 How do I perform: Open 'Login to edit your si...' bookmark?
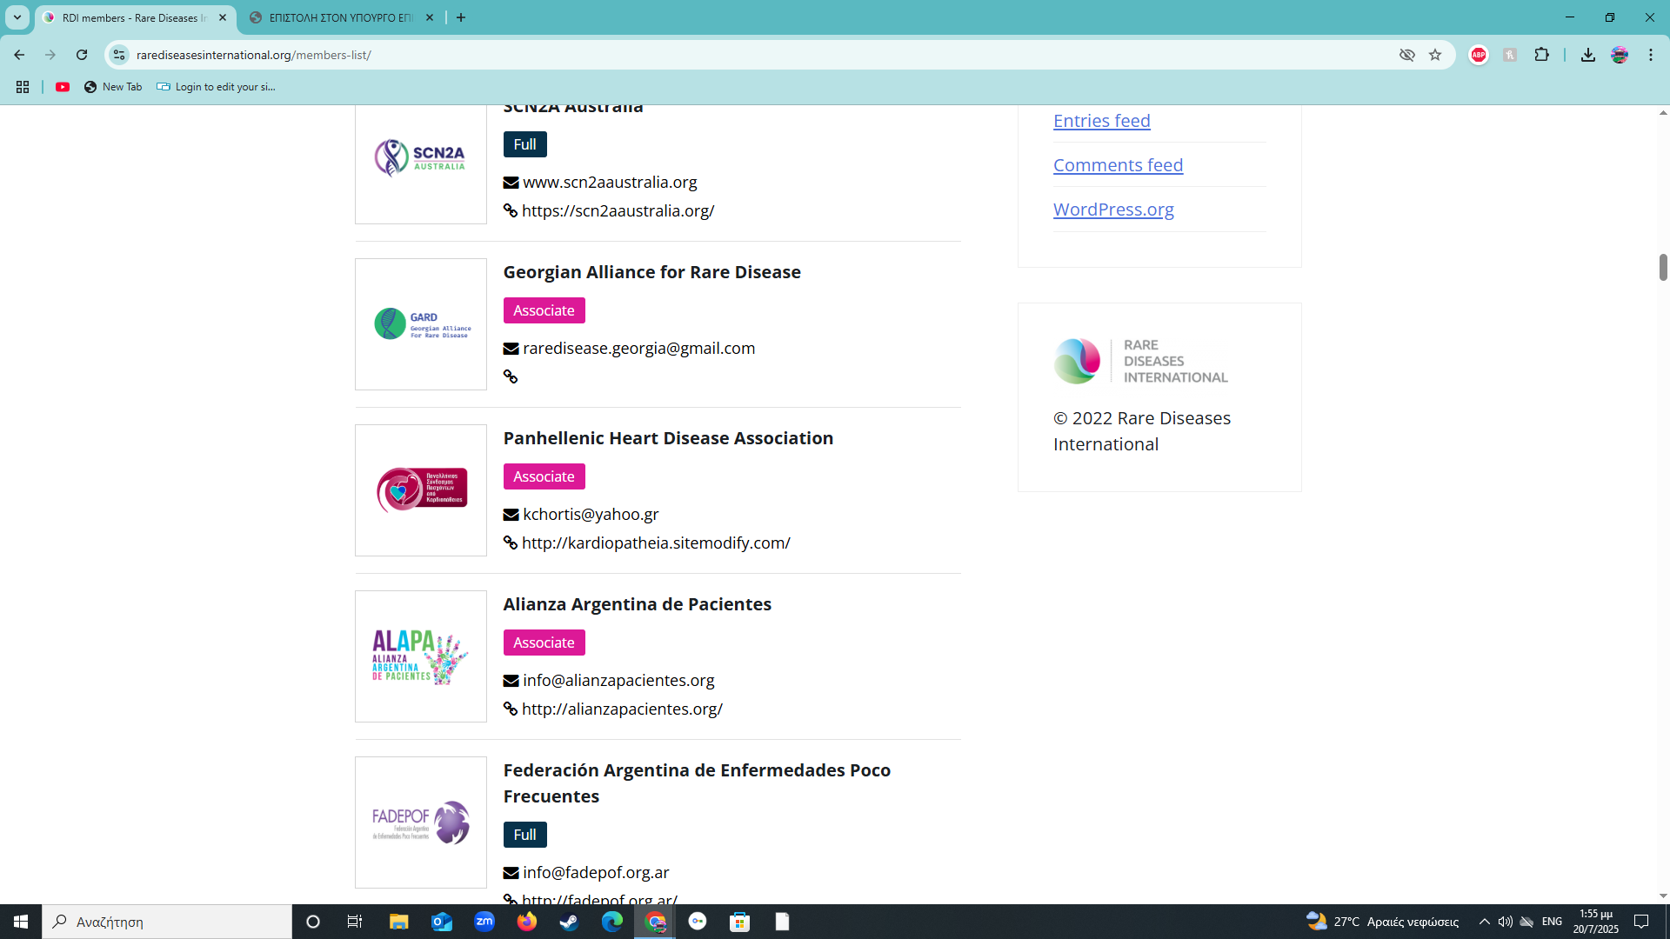click(216, 87)
